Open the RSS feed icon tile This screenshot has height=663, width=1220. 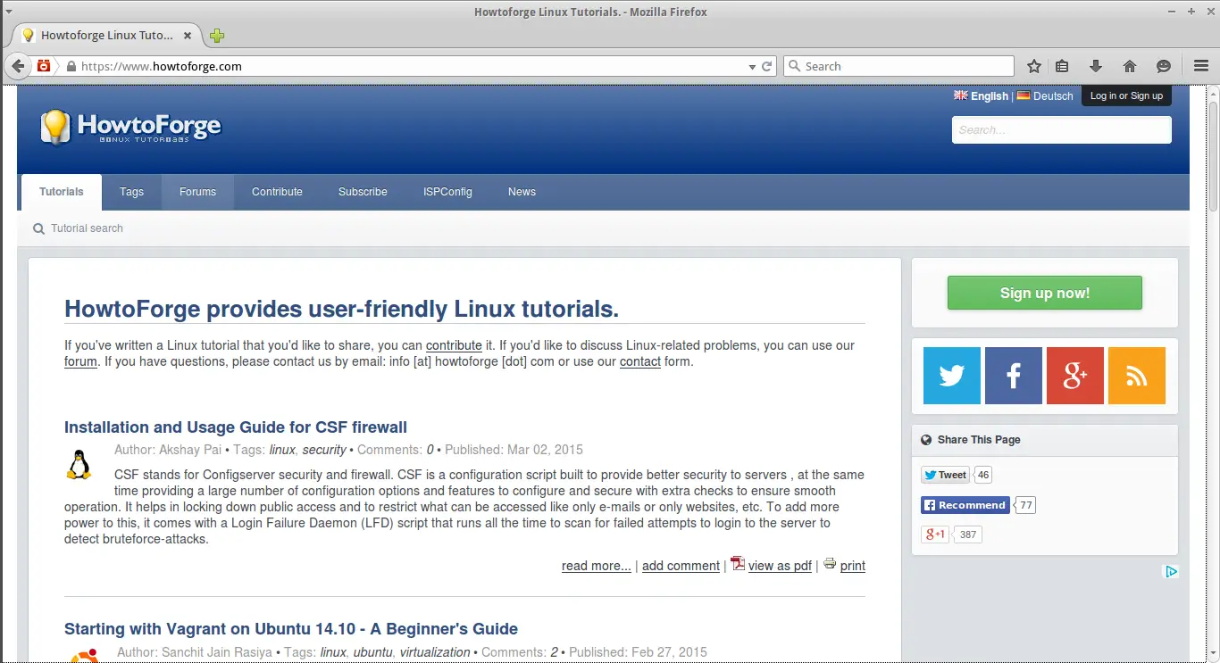(x=1137, y=376)
